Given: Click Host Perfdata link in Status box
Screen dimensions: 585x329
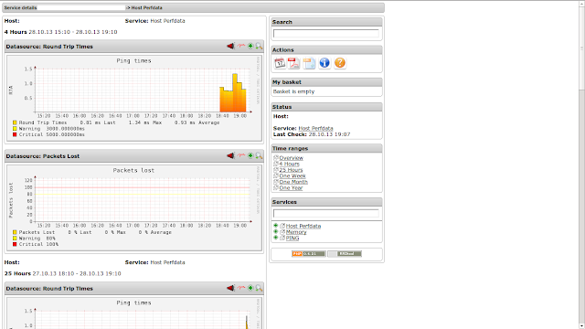Looking at the screenshot, I should [315, 128].
